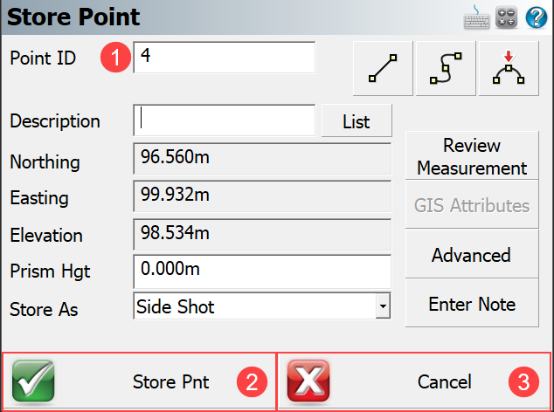Screen dimensions: 554x412
Task: Open the blue help question mark icon
Action: [537, 17]
